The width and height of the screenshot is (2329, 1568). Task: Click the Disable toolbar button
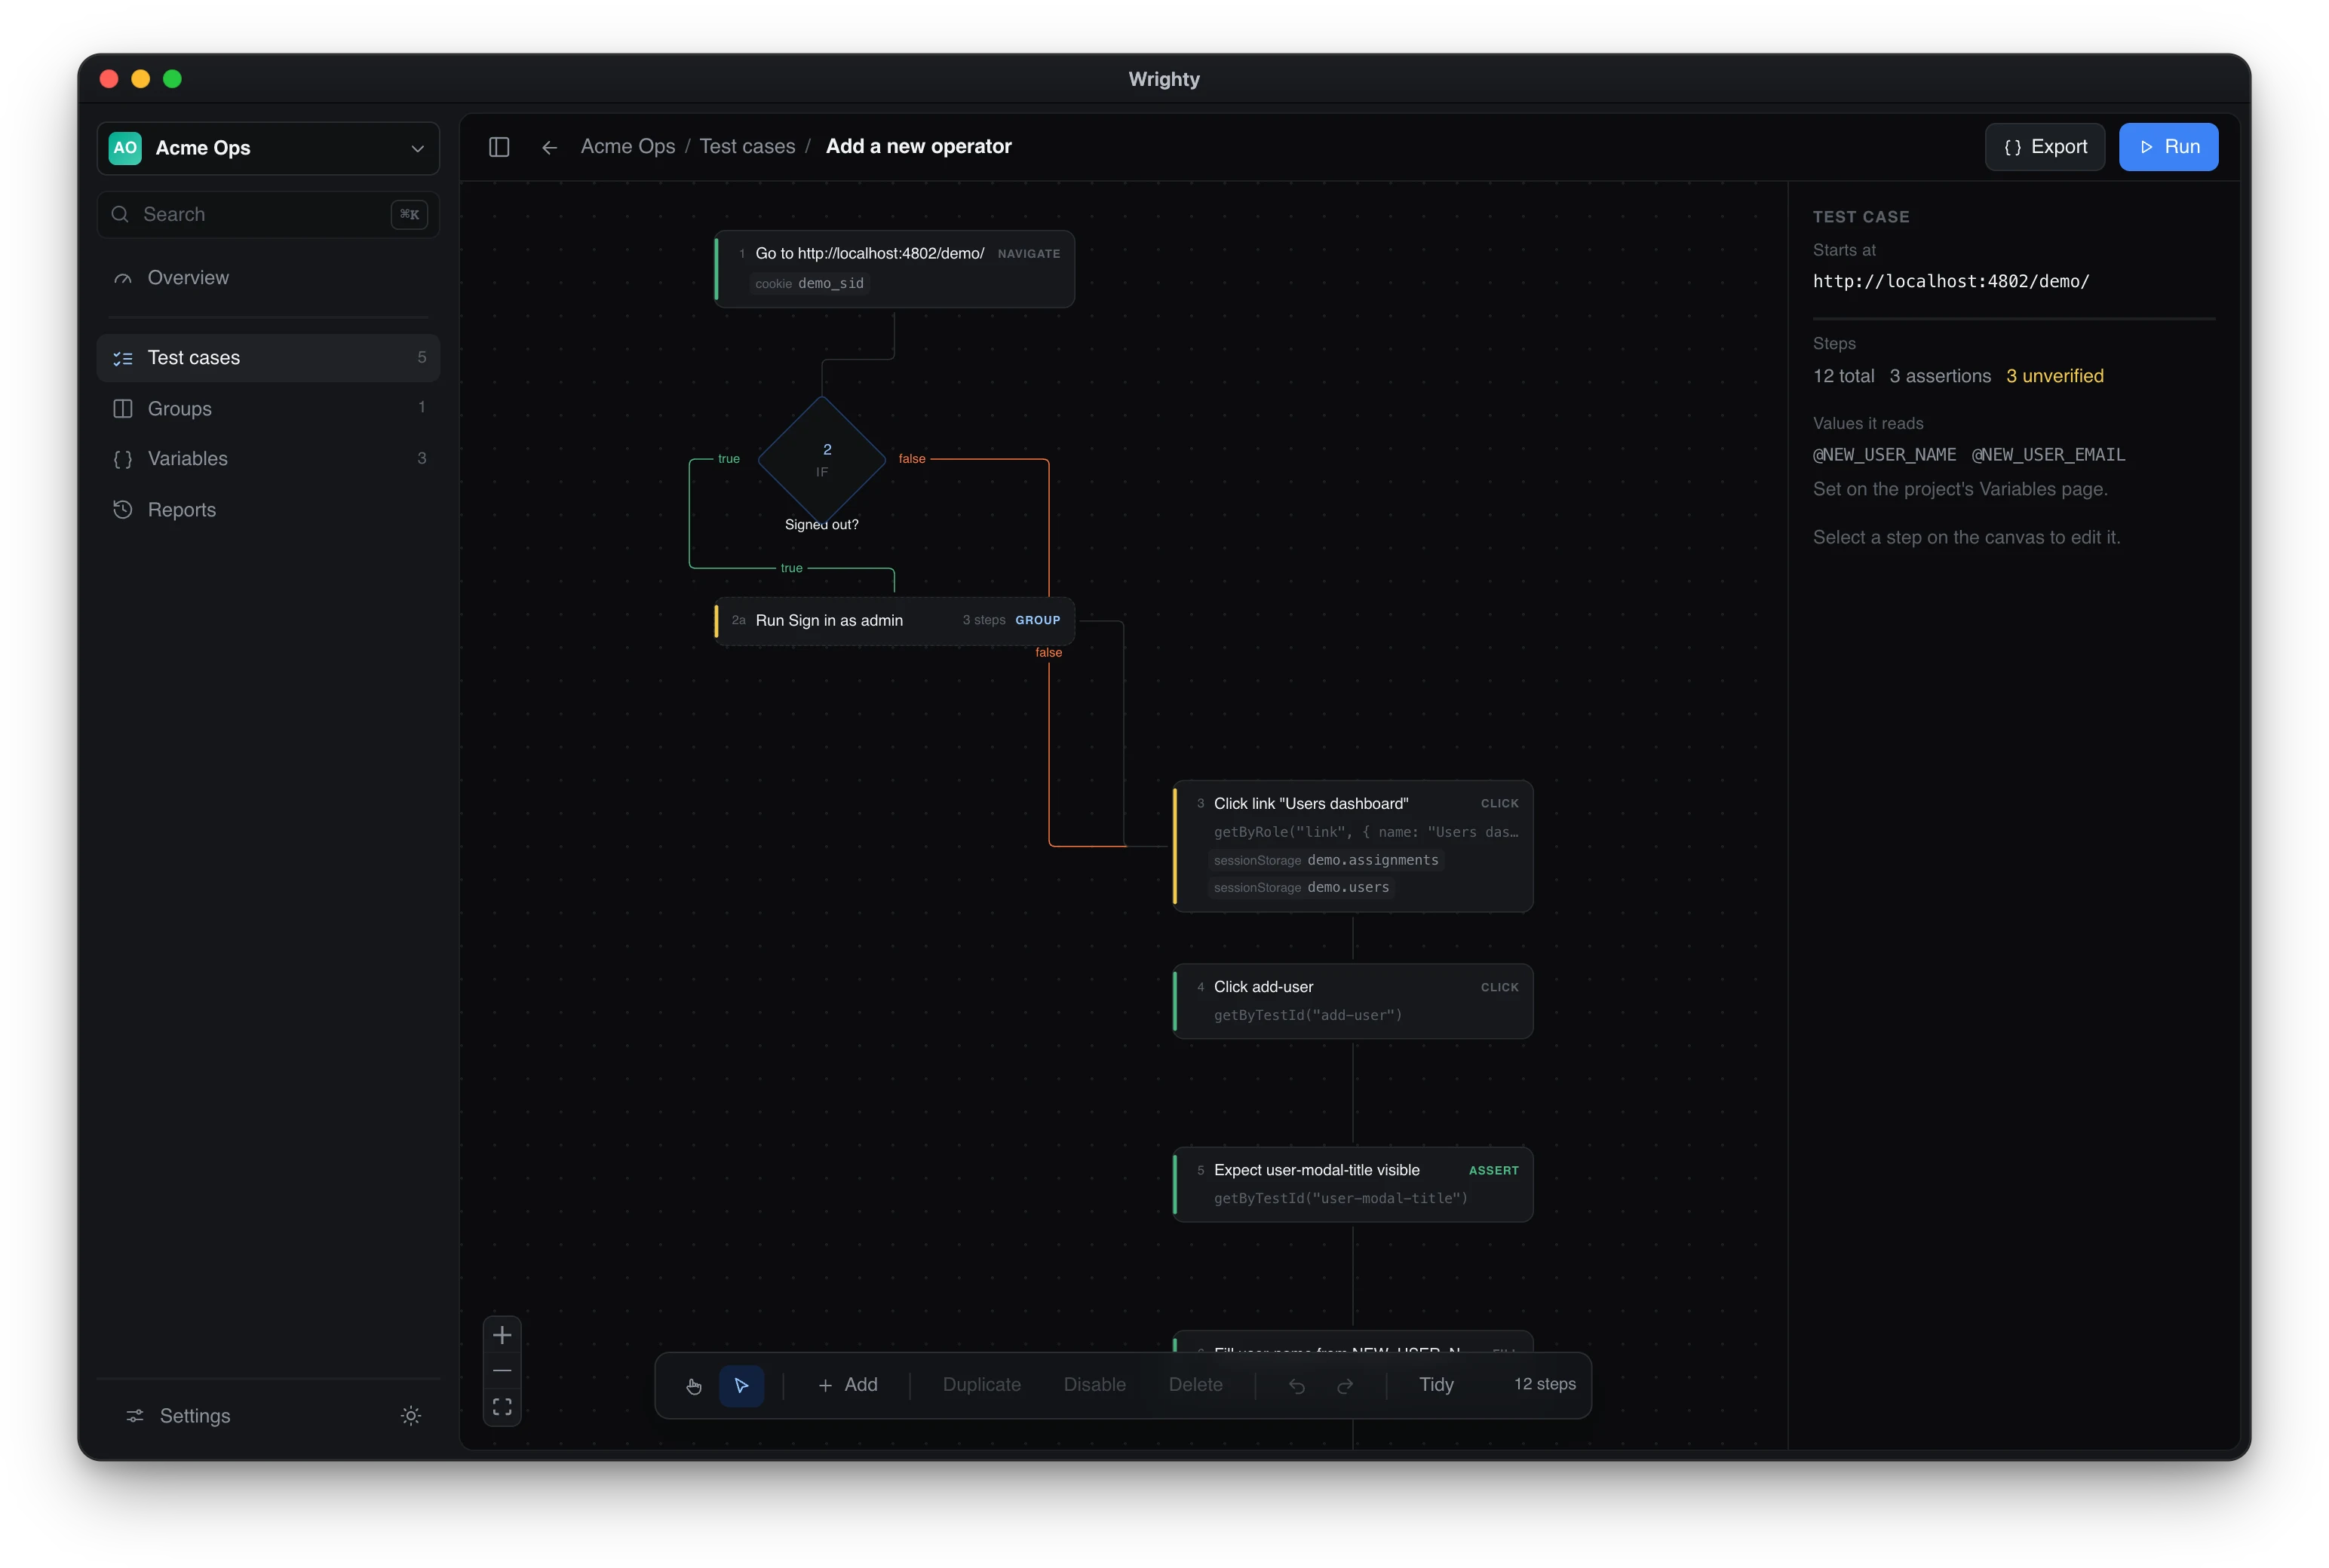1094,1385
